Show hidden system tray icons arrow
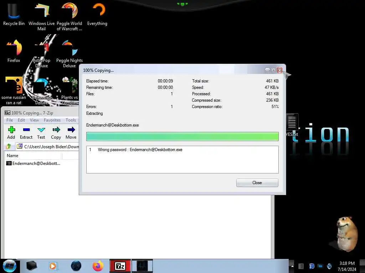This screenshot has width=365, height=273. point(292,266)
